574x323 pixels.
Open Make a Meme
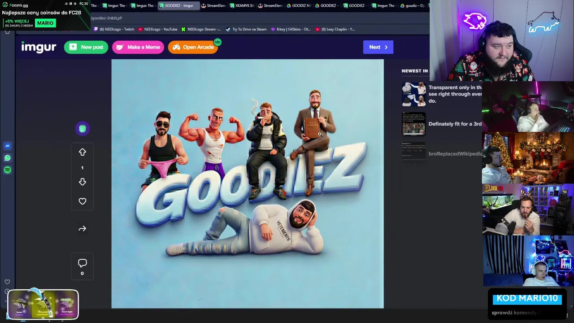pyautogui.click(x=138, y=47)
